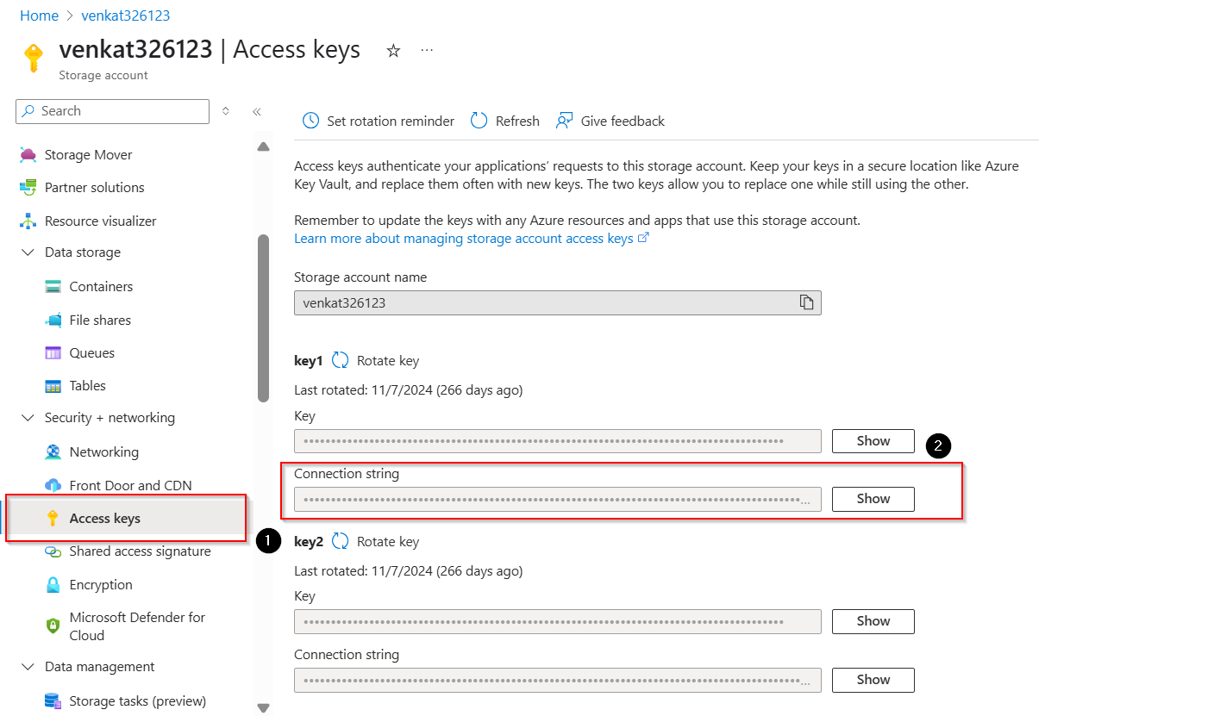Click the Storage tasks (preview) icon
This screenshot has height=716, width=1214.
tap(53, 700)
